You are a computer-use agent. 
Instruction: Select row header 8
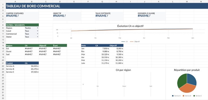[x=3, y=25]
